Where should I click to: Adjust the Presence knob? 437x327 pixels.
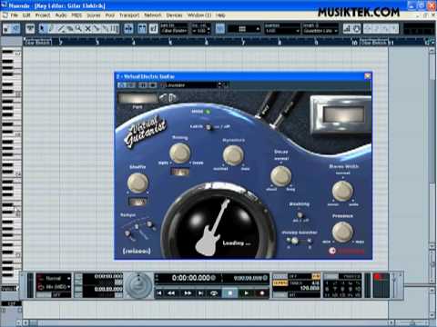point(342,232)
